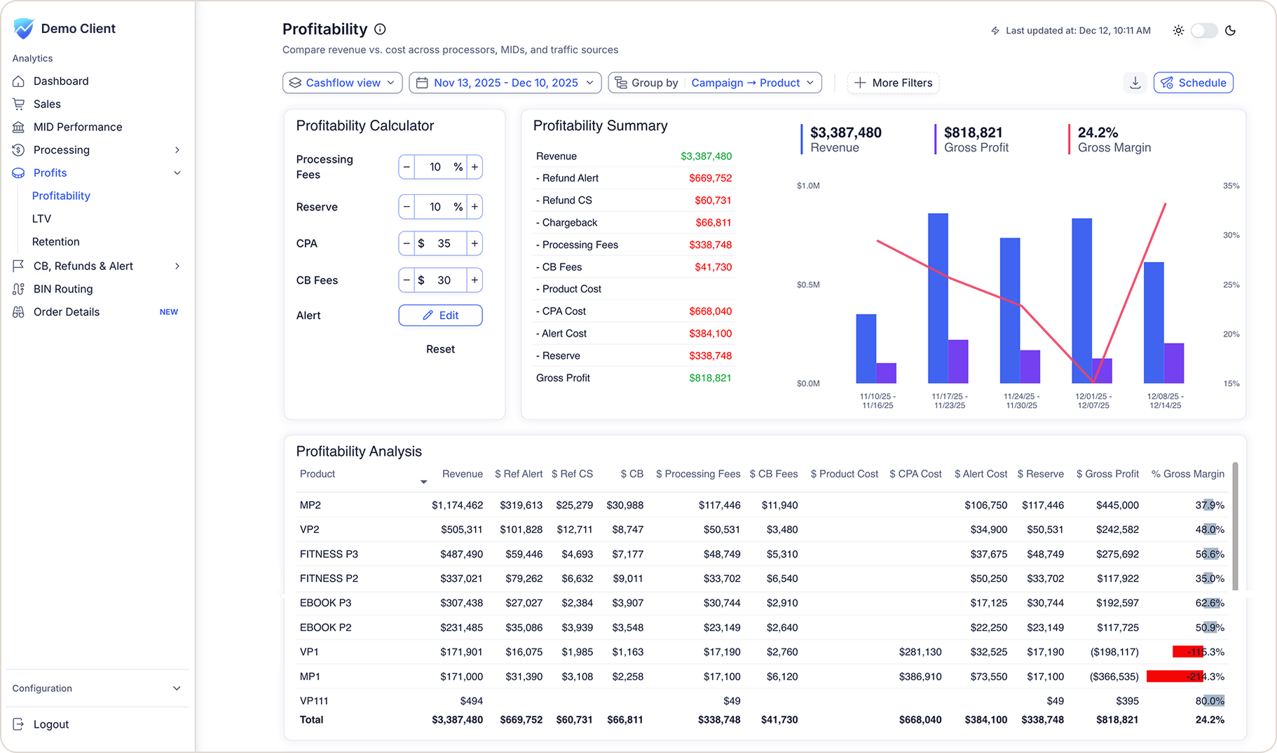Screen dimensions: 1277x753
Task: Go to MID Performance page
Action: 78,127
